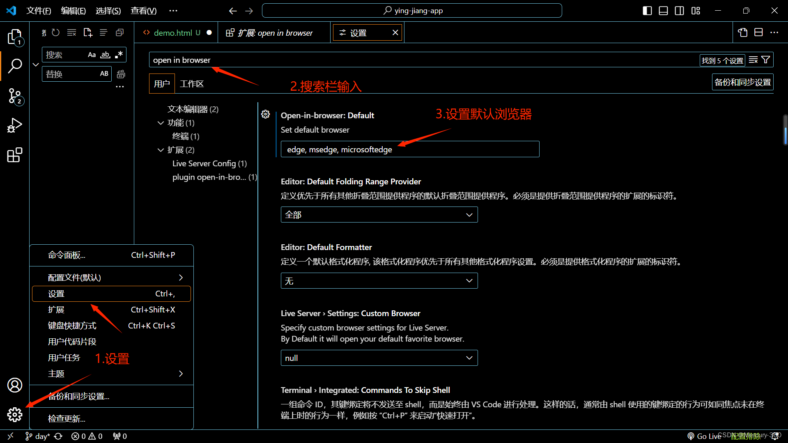
Task: Enable regular expression search
Action: click(119, 54)
